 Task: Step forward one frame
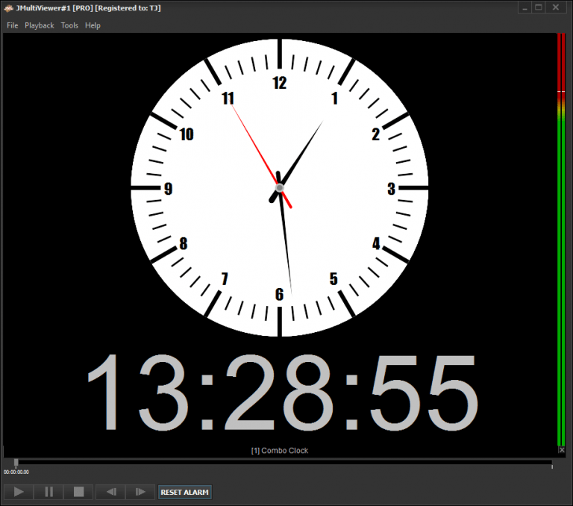140,492
